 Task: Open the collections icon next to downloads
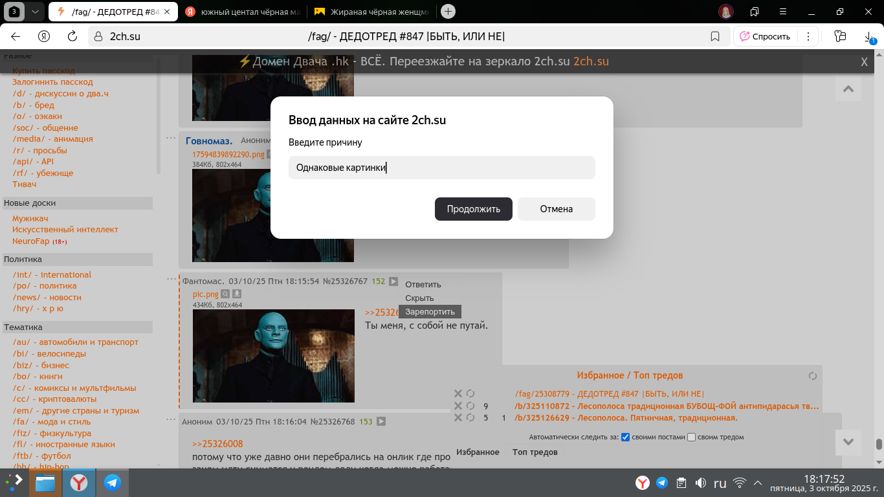click(841, 36)
